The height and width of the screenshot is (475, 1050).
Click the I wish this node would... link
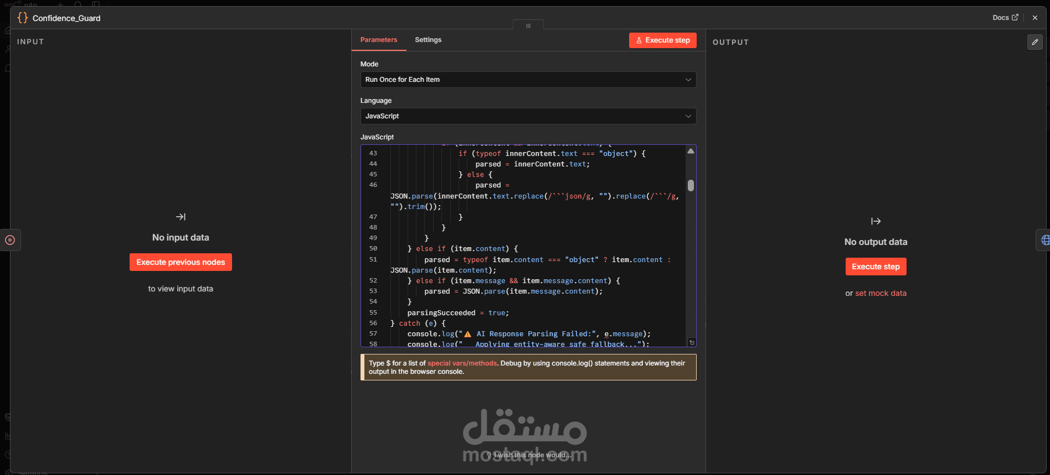click(528, 455)
